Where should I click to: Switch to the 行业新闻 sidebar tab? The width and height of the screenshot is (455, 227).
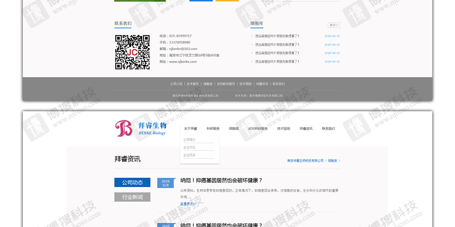click(x=132, y=197)
